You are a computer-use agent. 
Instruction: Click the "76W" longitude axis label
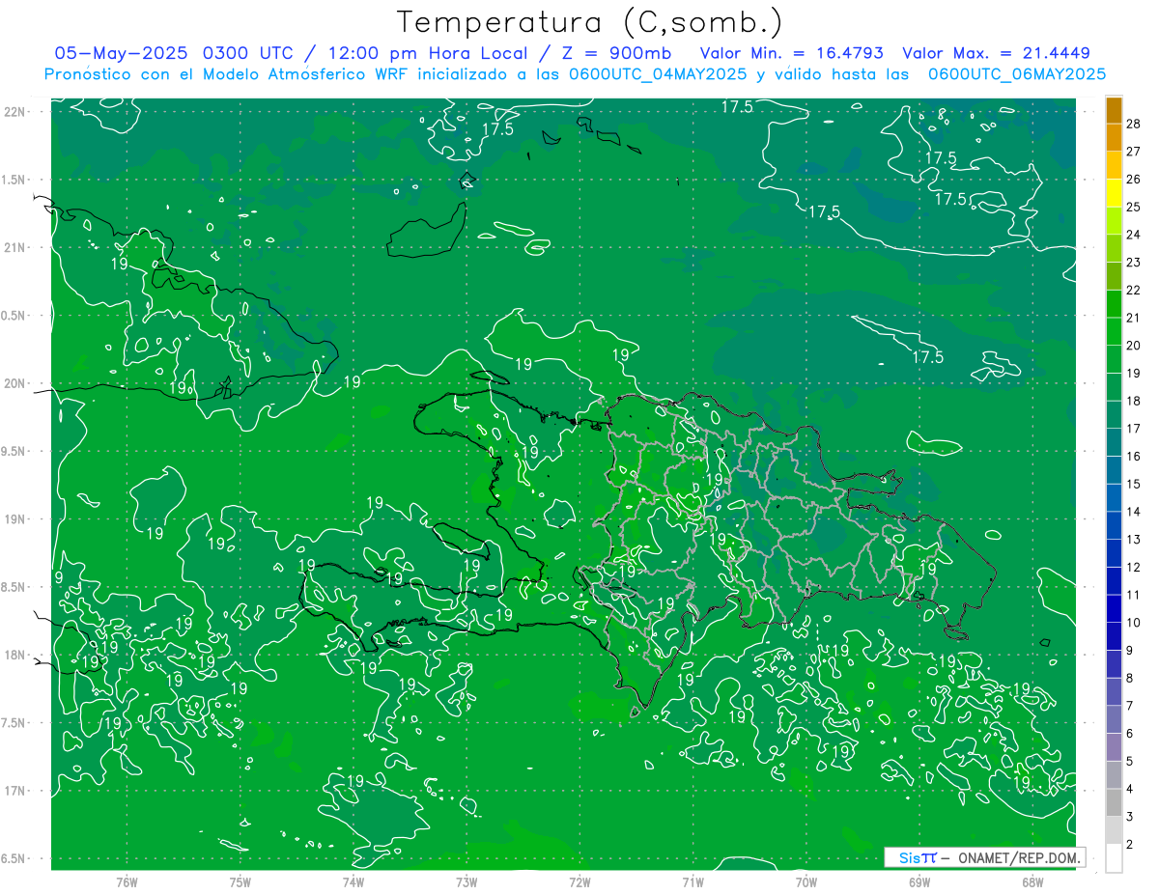127,882
